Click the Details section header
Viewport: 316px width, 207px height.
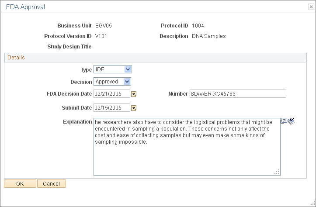pyautogui.click(x=155, y=58)
